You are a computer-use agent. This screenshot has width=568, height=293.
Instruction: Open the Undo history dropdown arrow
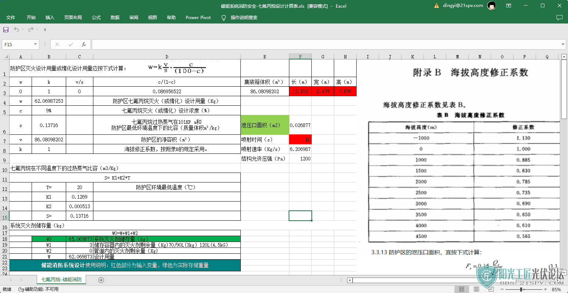23,30
